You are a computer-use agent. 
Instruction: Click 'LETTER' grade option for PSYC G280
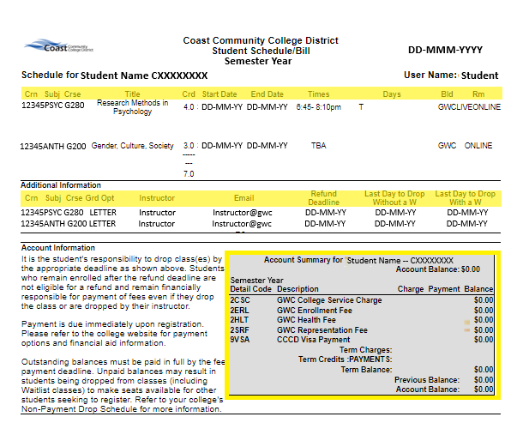click(x=103, y=213)
